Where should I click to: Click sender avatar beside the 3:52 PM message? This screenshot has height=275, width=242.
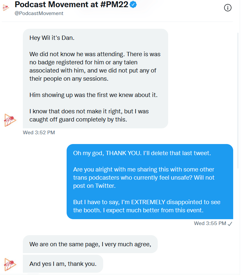10,120
